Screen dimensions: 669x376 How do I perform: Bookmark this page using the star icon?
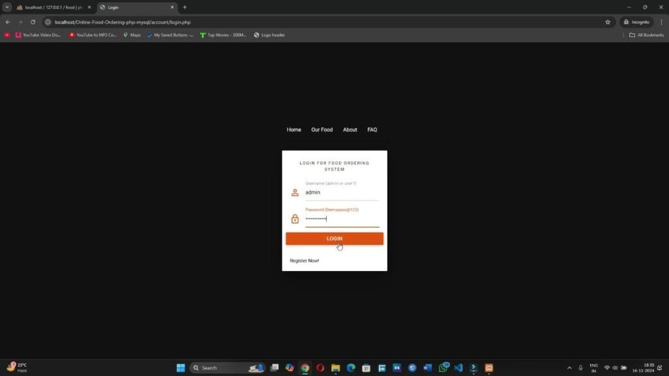[607, 22]
